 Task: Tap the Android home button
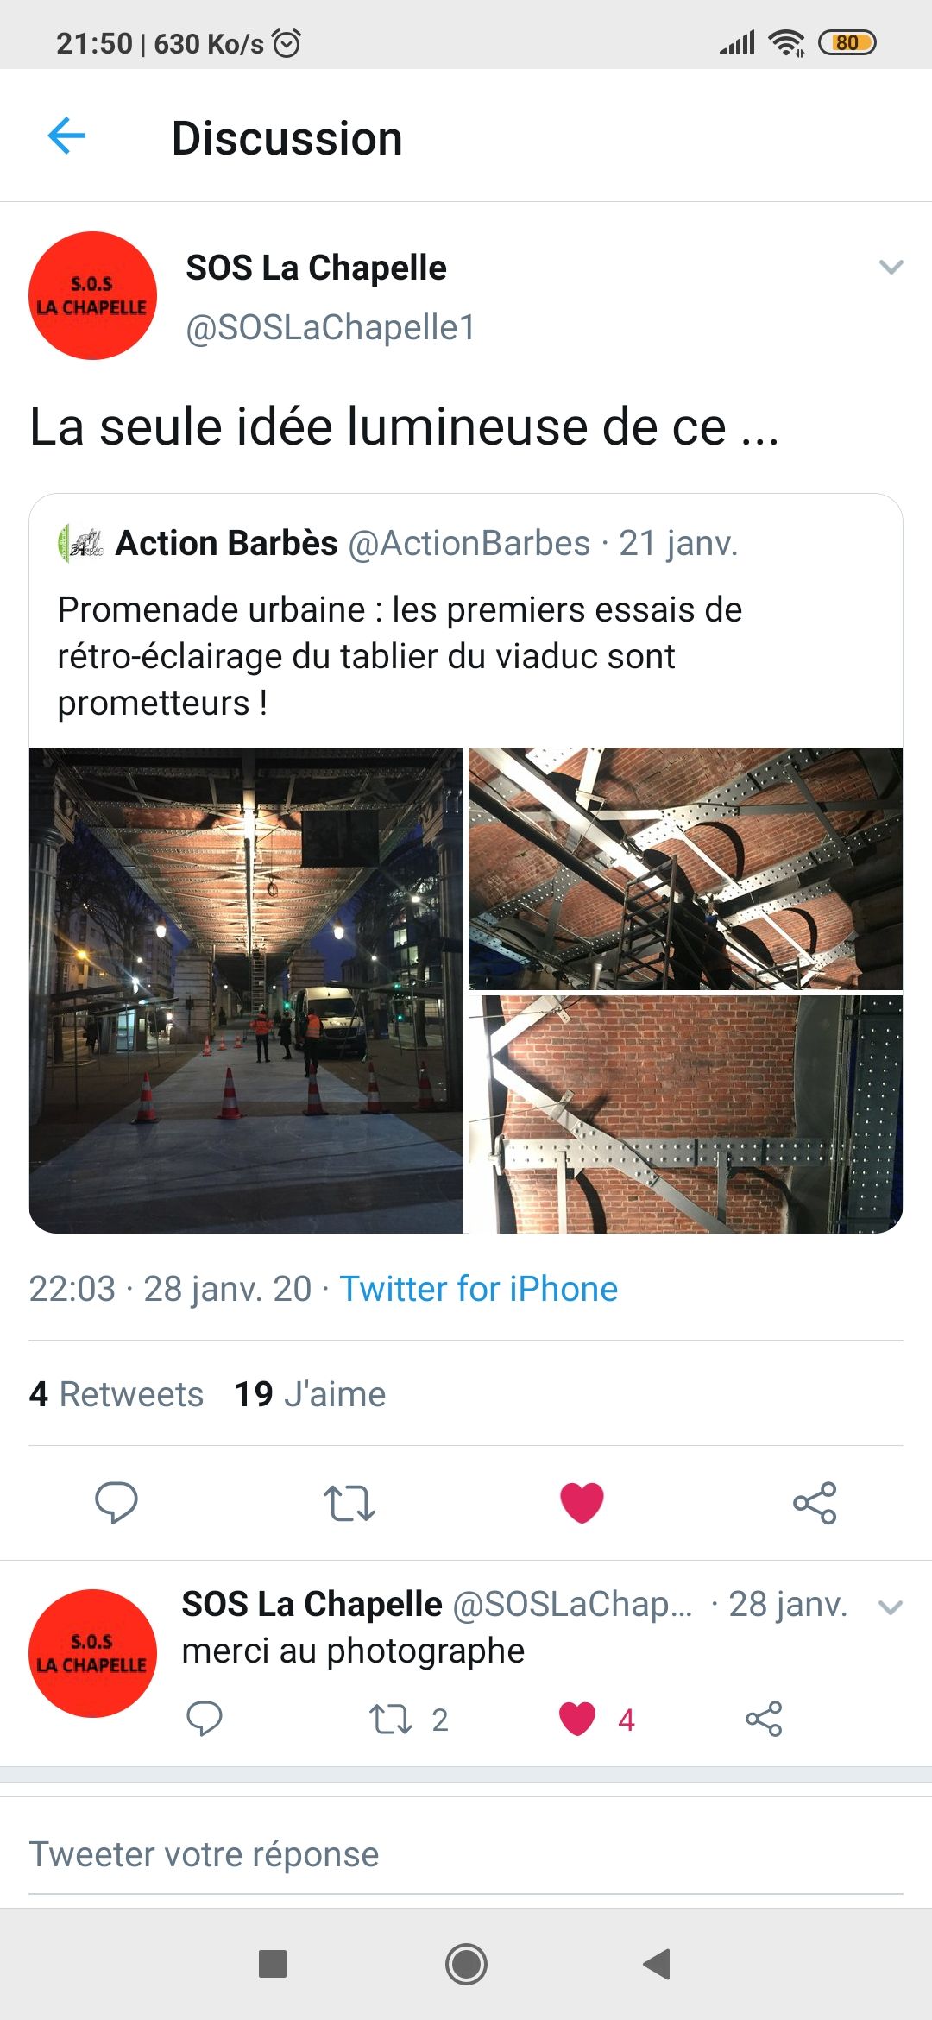click(466, 1964)
